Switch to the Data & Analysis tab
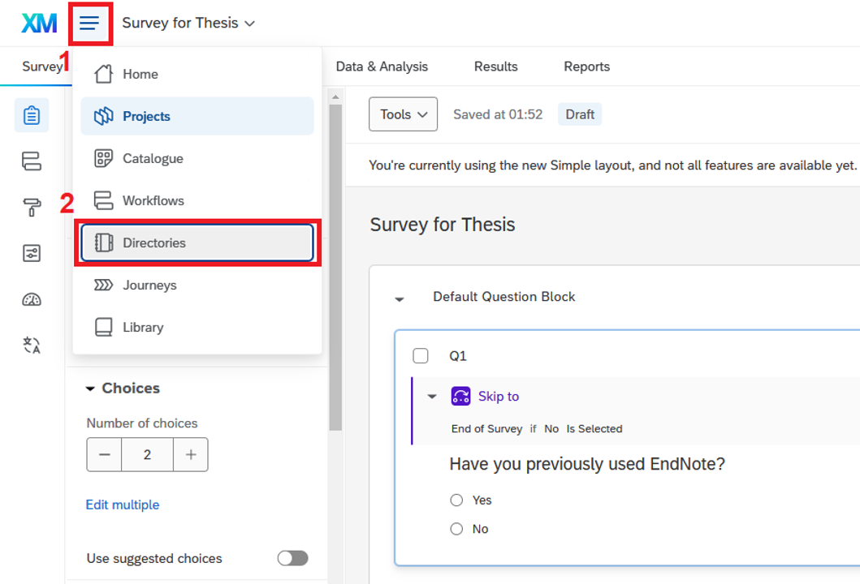This screenshot has width=860, height=584. pos(382,67)
